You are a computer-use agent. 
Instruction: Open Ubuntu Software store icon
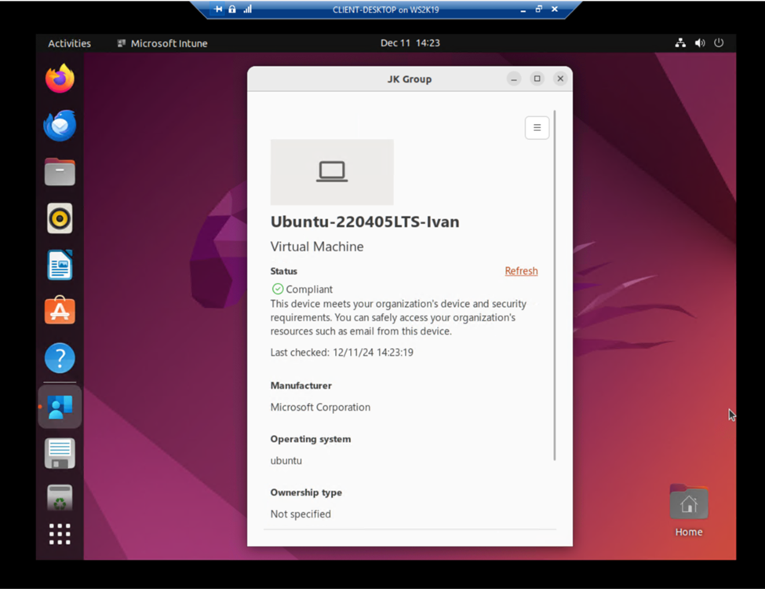point(60,311)
